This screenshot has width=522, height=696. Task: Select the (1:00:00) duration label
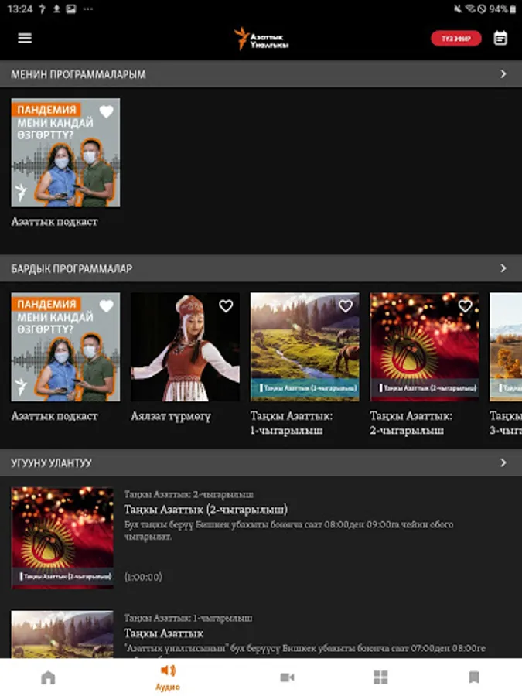[143, 577]
